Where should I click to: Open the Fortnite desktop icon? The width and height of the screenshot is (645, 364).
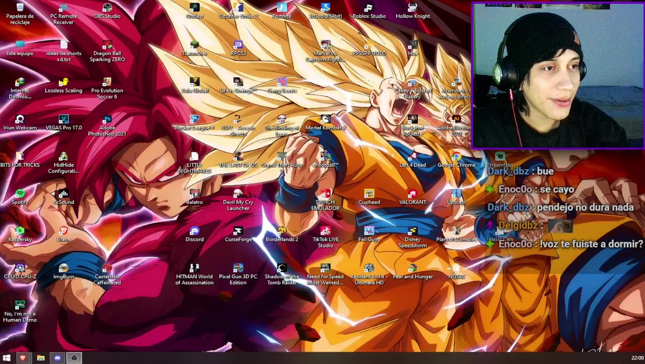pos(282,11)
